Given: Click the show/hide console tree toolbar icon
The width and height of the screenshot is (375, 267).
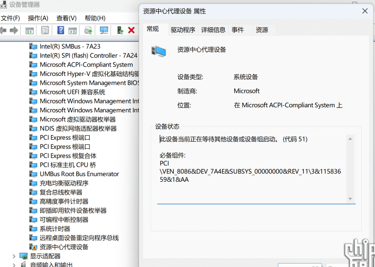Looking at the screenshot, I should tap(29, 31).
